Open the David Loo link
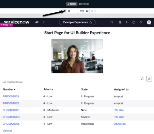 pyautogui.click(x=120, y=124)
